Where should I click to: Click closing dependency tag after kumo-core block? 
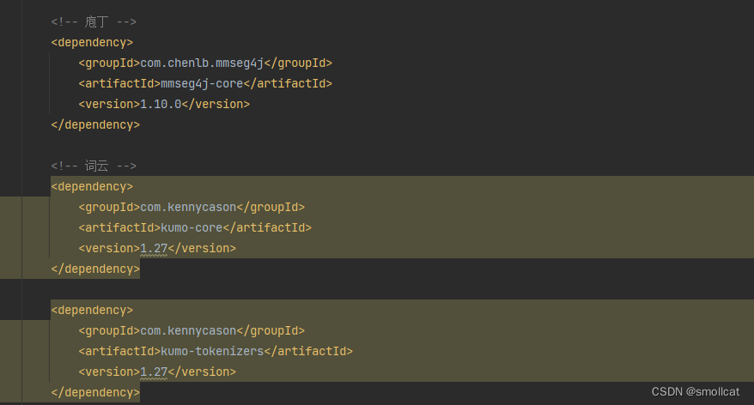95,269
